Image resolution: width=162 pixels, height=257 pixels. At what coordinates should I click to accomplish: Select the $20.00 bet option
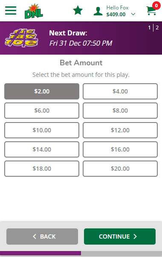pos(120,169)
